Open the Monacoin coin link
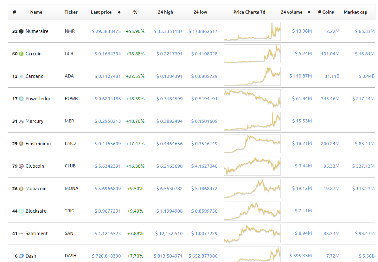378x262 pixels. [36, 189]
